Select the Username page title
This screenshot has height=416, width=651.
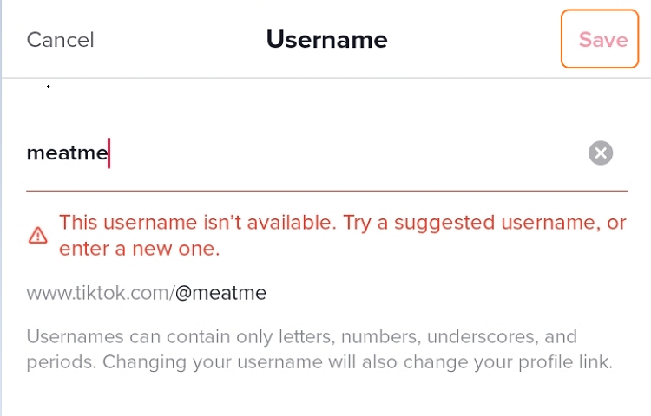tap(326, 39)
